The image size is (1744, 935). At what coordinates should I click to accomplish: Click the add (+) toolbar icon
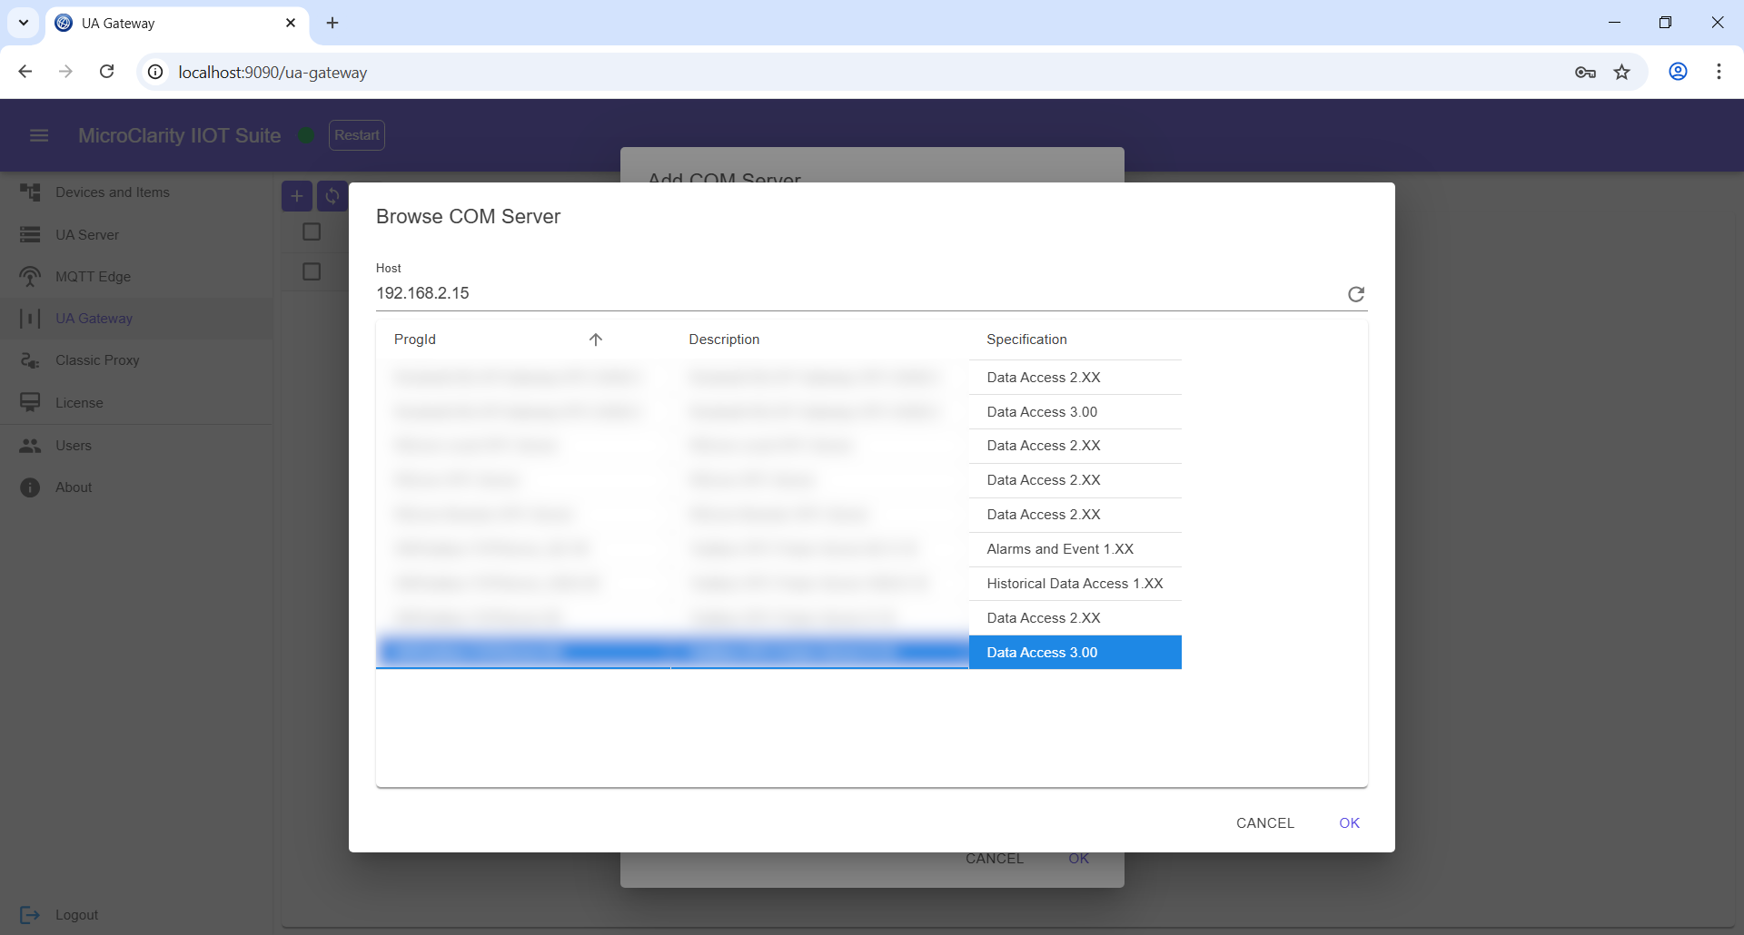point(297,196)
